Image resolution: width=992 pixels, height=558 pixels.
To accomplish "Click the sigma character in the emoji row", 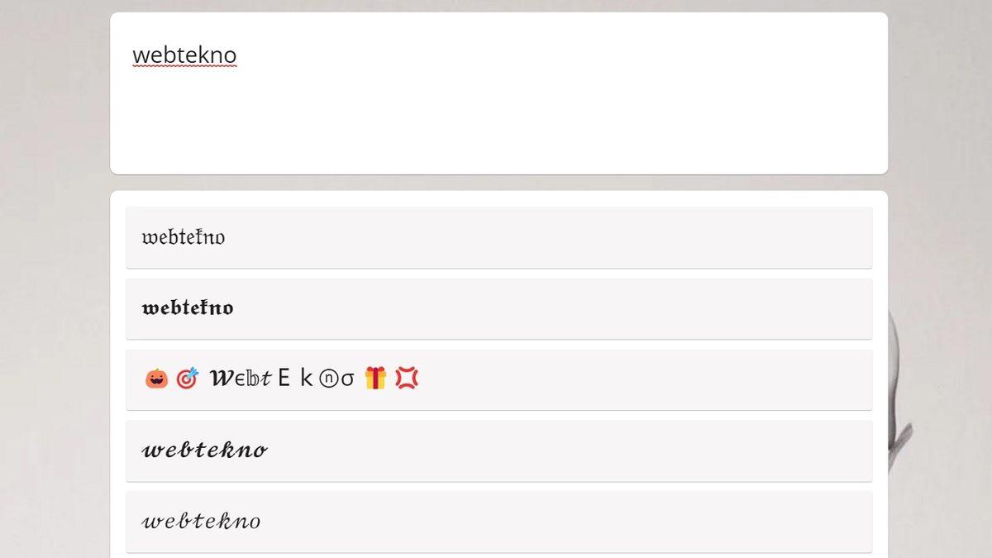I will click(x=347, y=379).
